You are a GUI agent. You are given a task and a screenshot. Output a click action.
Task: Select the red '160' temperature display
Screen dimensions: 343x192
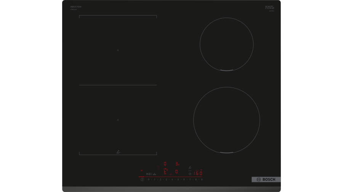pyautogui.click(x=198, y=173)
